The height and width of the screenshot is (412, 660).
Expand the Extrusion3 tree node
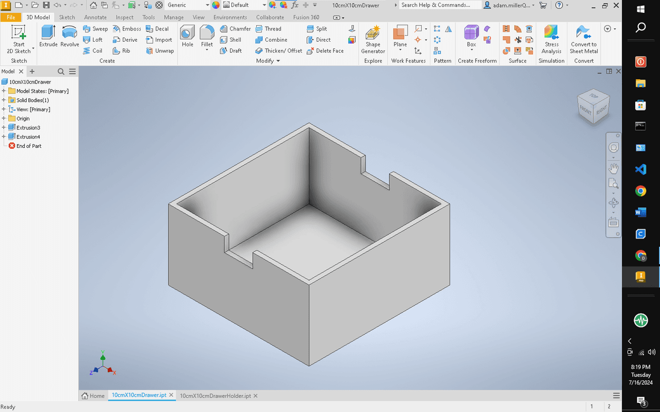4,128
